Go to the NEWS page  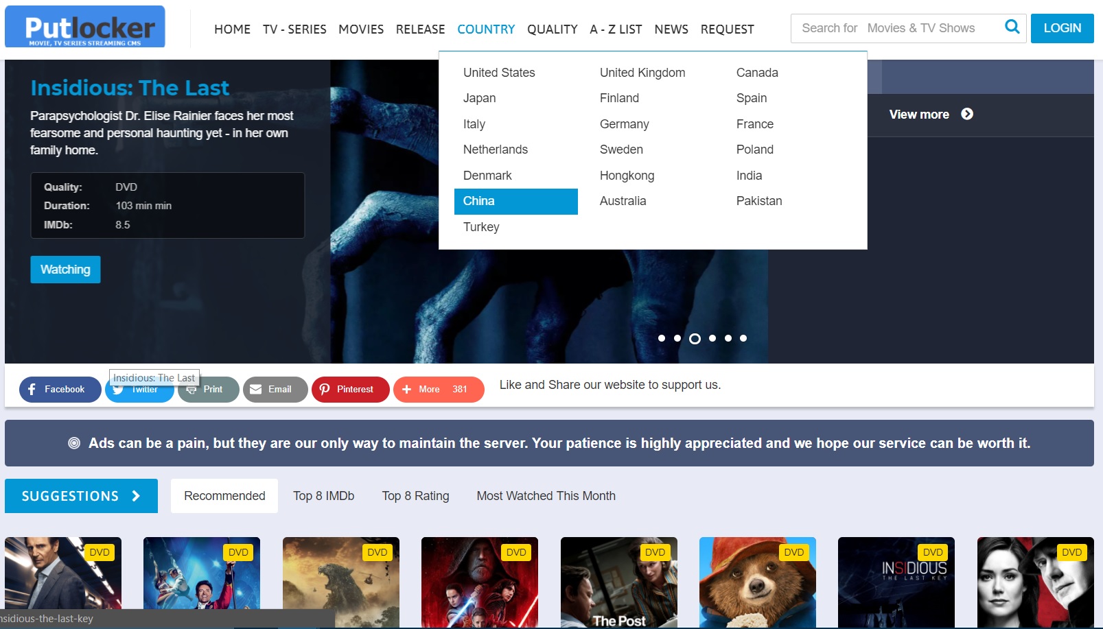point(671,29)
